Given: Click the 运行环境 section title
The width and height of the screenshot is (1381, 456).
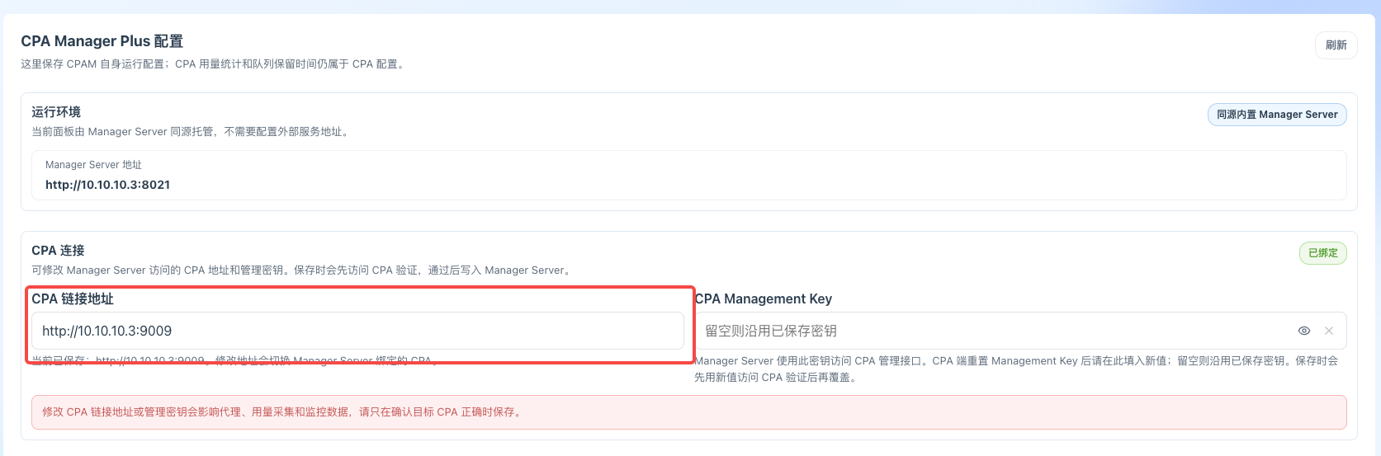Looking at the screenshot, I should tap(56, 112).
